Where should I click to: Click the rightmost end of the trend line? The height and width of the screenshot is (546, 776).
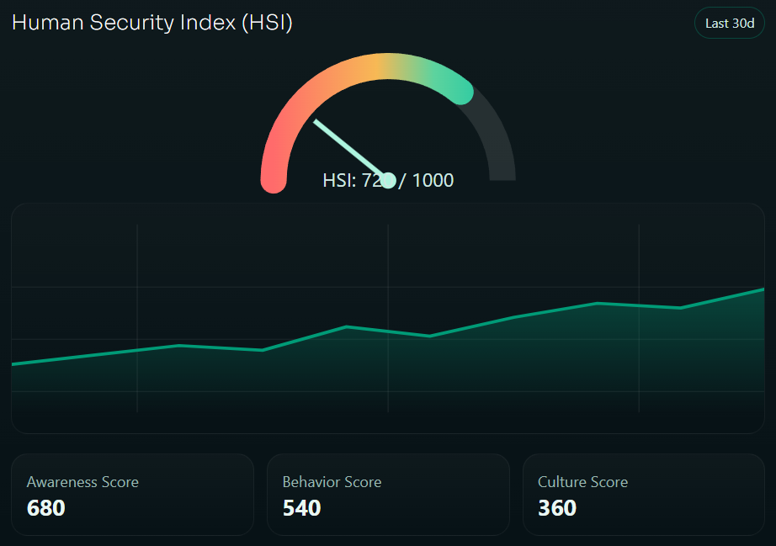click(x=762, y=289)
